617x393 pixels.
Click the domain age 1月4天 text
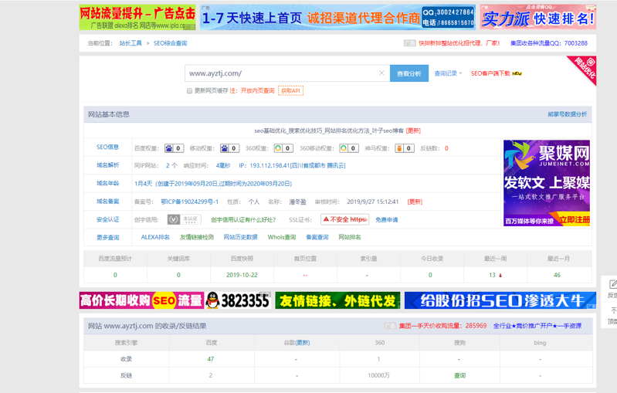[x=143, y=184]
